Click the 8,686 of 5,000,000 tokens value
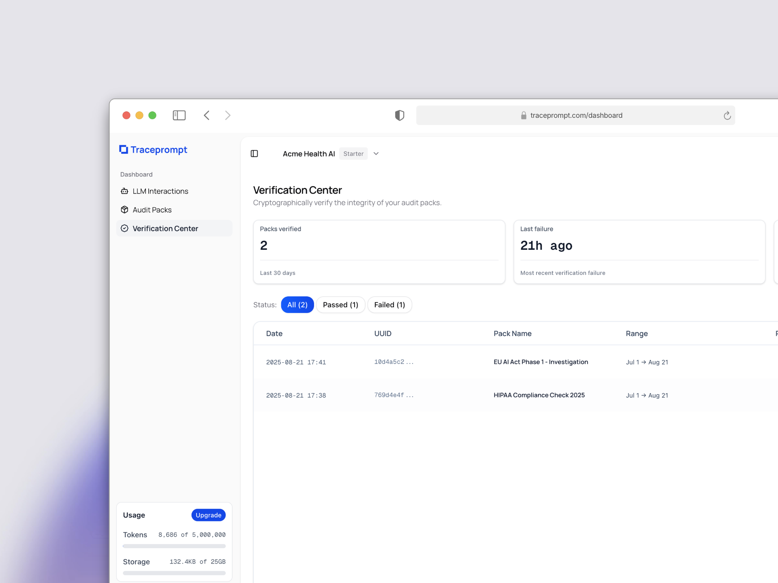 192,535
